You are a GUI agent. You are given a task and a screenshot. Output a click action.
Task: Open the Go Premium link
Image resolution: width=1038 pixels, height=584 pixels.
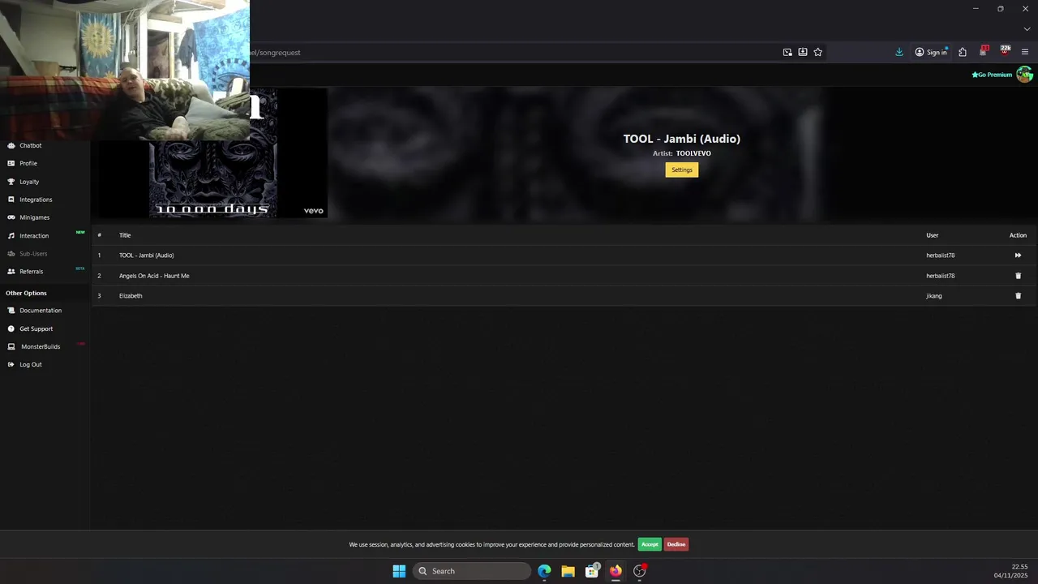tap(993, 75)
